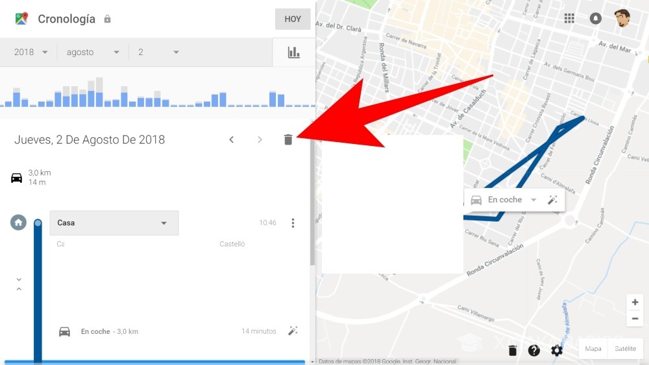
Task: Click the Google Maps logo icon
Action: (x=21, y=19)
